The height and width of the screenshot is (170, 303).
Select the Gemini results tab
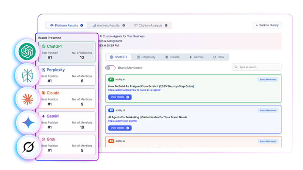[196, 57]
